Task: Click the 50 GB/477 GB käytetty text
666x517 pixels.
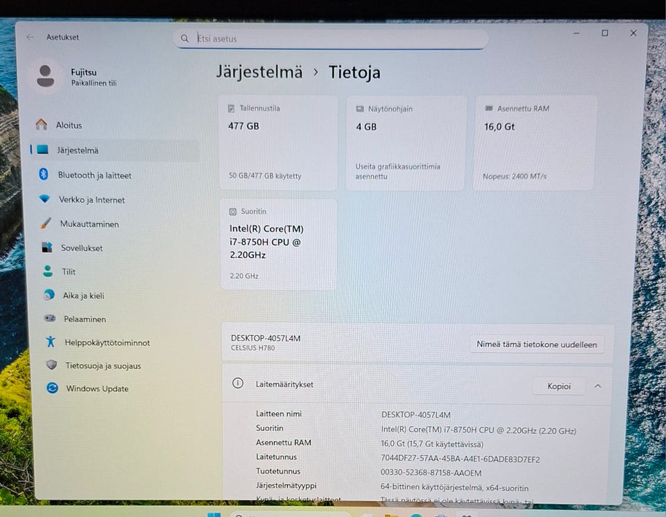Action: 265,176
